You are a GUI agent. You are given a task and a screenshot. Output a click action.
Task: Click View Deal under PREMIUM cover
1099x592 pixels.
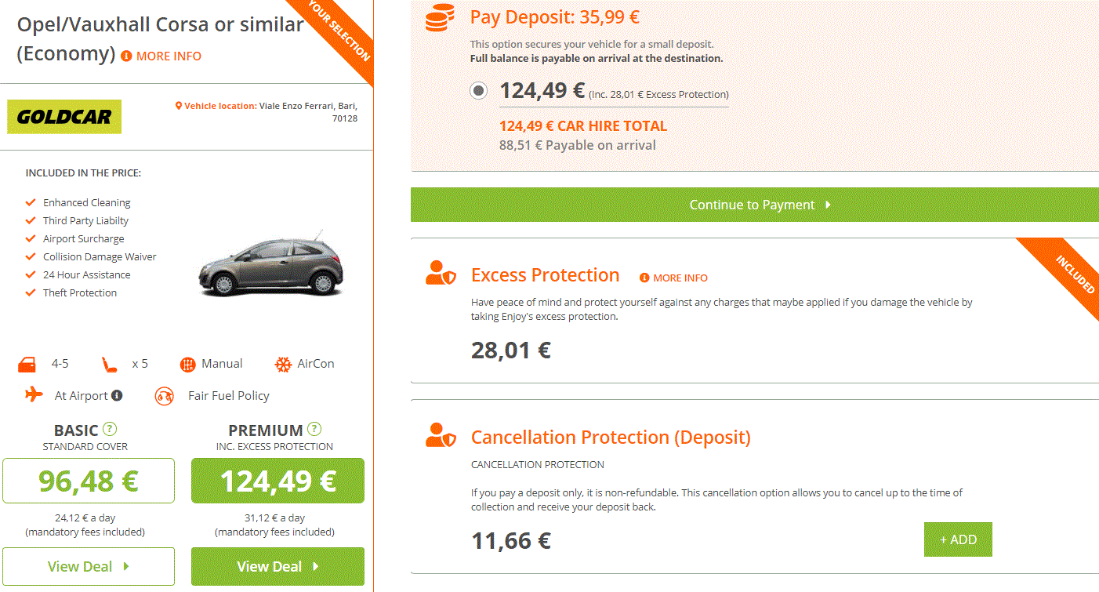(277, 566)
